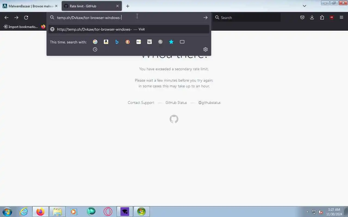348x217 pixels.
Task: Show hidden system tray icons
Action: click(x=307, y=212)
